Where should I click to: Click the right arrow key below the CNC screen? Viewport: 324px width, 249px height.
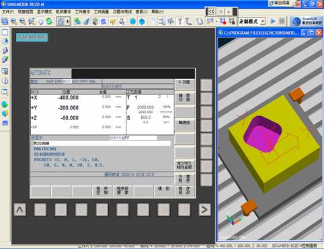[204, 209]
